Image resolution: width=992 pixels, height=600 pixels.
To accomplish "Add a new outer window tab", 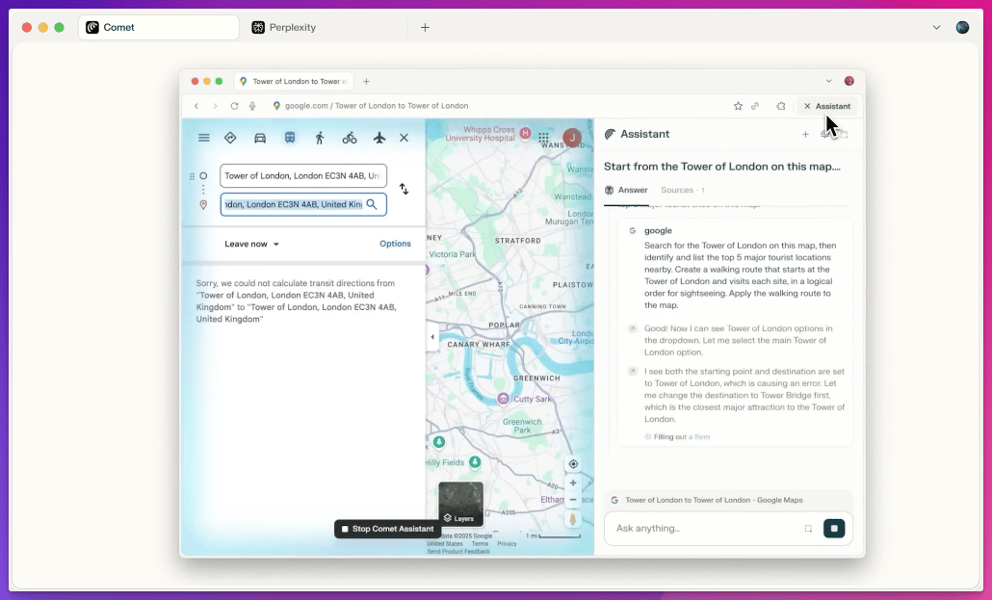I will click(x=425, y=27).
